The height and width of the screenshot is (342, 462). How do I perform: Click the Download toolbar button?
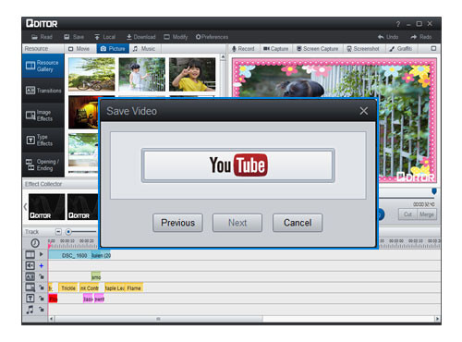[x=141, y=37]
